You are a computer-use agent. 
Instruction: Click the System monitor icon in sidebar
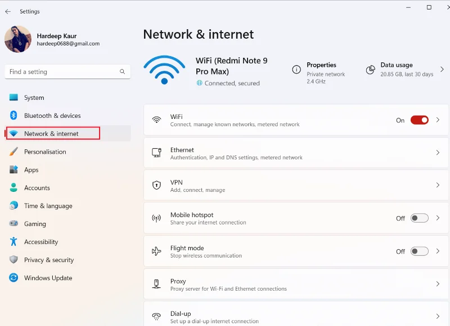[x=13, y=97]
